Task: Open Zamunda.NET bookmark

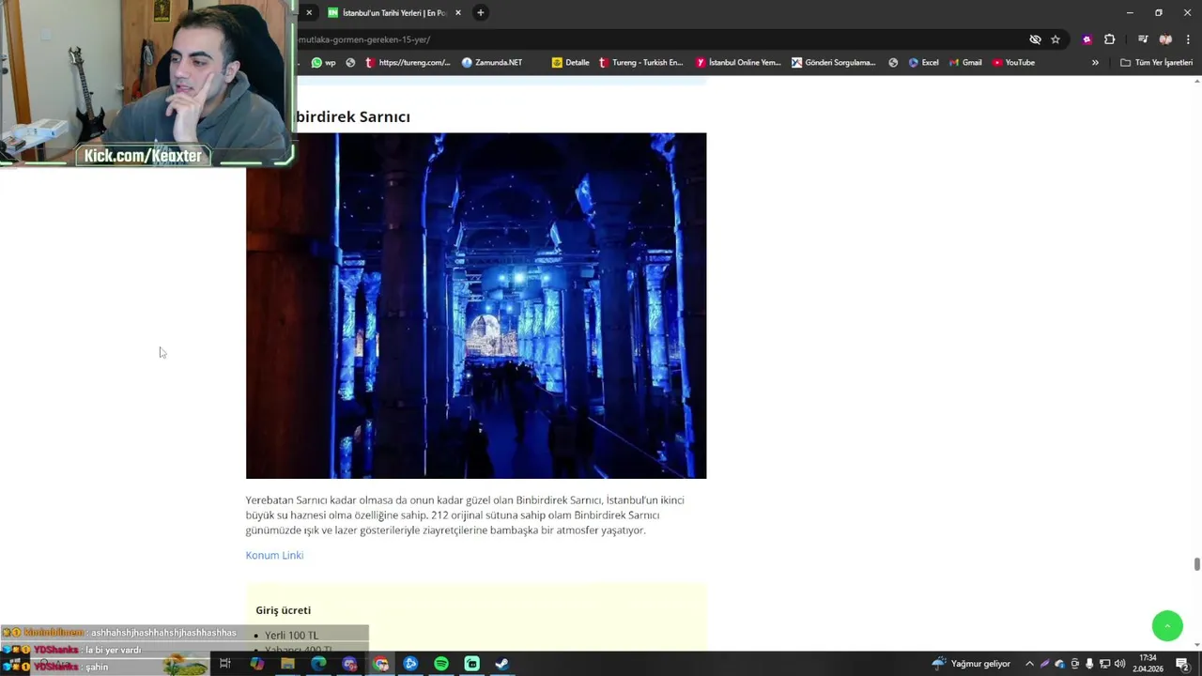Action: (x=492, y=63)
